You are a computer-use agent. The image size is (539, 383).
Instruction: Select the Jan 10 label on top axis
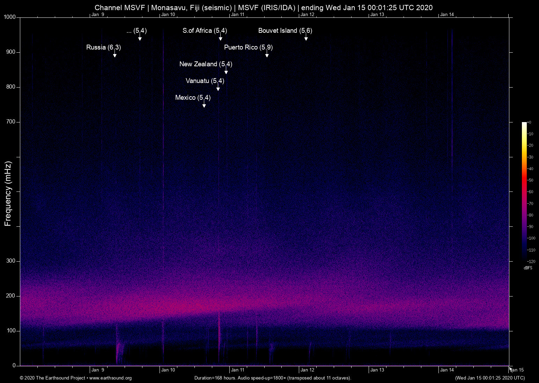point(168,15)
